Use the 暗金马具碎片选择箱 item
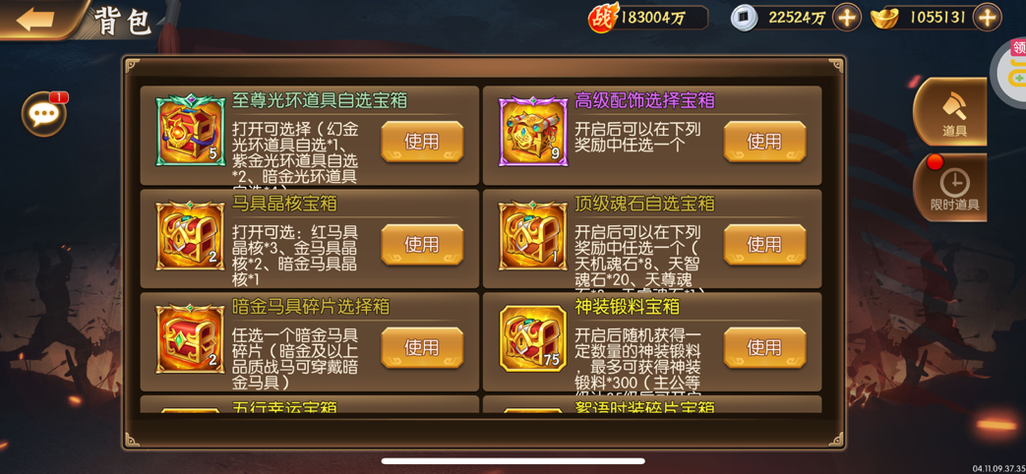 pyautogui.click(x=422, y=347)
